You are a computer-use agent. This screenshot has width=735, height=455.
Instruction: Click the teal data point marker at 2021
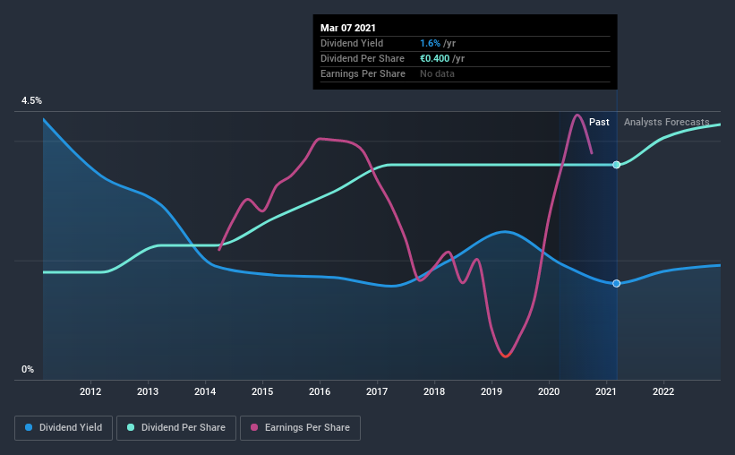[617, 165]
